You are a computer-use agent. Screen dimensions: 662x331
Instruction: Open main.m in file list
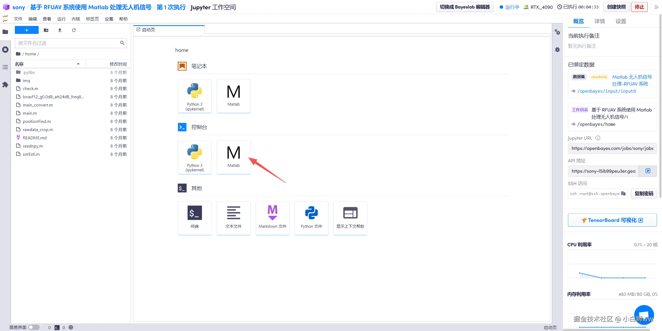30,113
